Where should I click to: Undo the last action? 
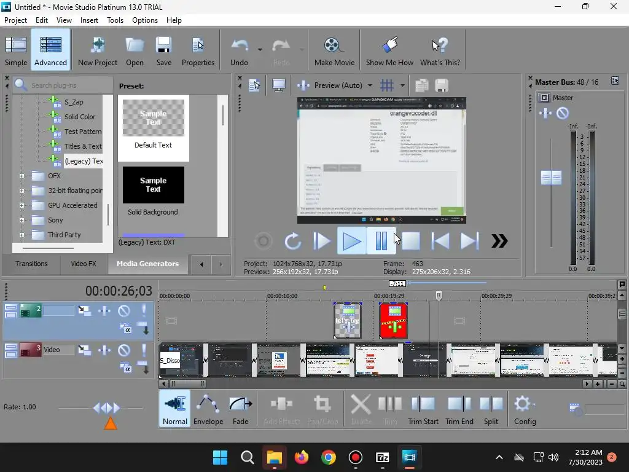coord(239,51)
